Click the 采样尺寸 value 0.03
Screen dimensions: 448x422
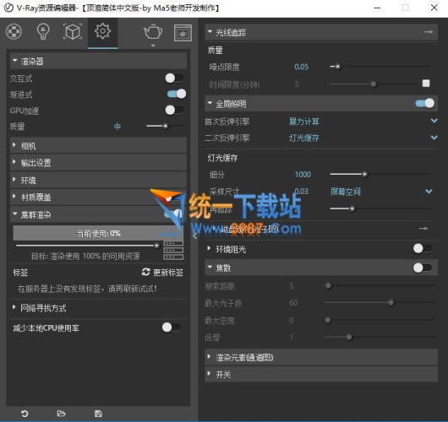tap(302, 192)
